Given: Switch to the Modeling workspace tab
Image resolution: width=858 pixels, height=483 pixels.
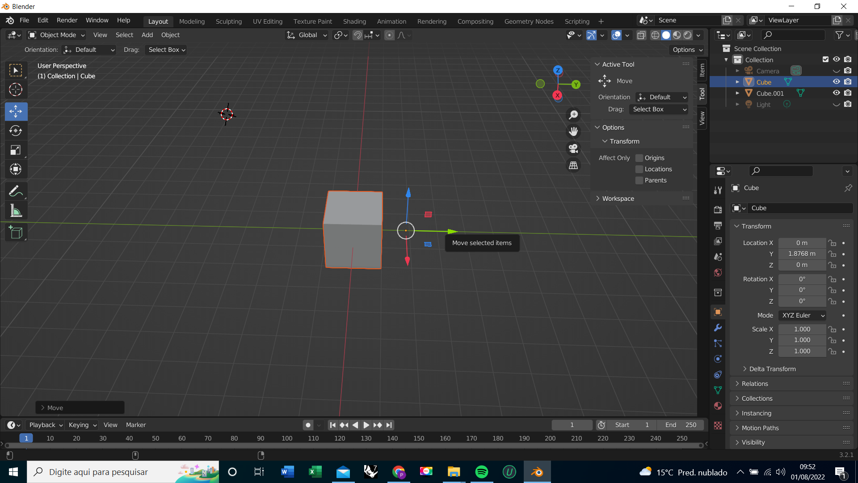Looking at the screenshot, I should click(192, 21).
